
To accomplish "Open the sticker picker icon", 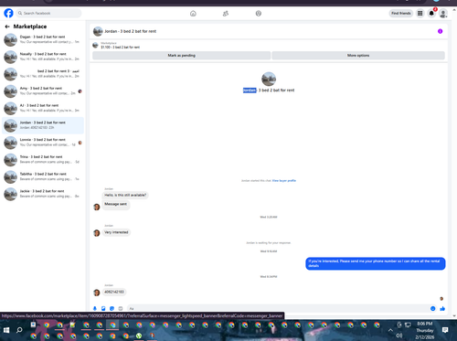I will coord(112,308).
